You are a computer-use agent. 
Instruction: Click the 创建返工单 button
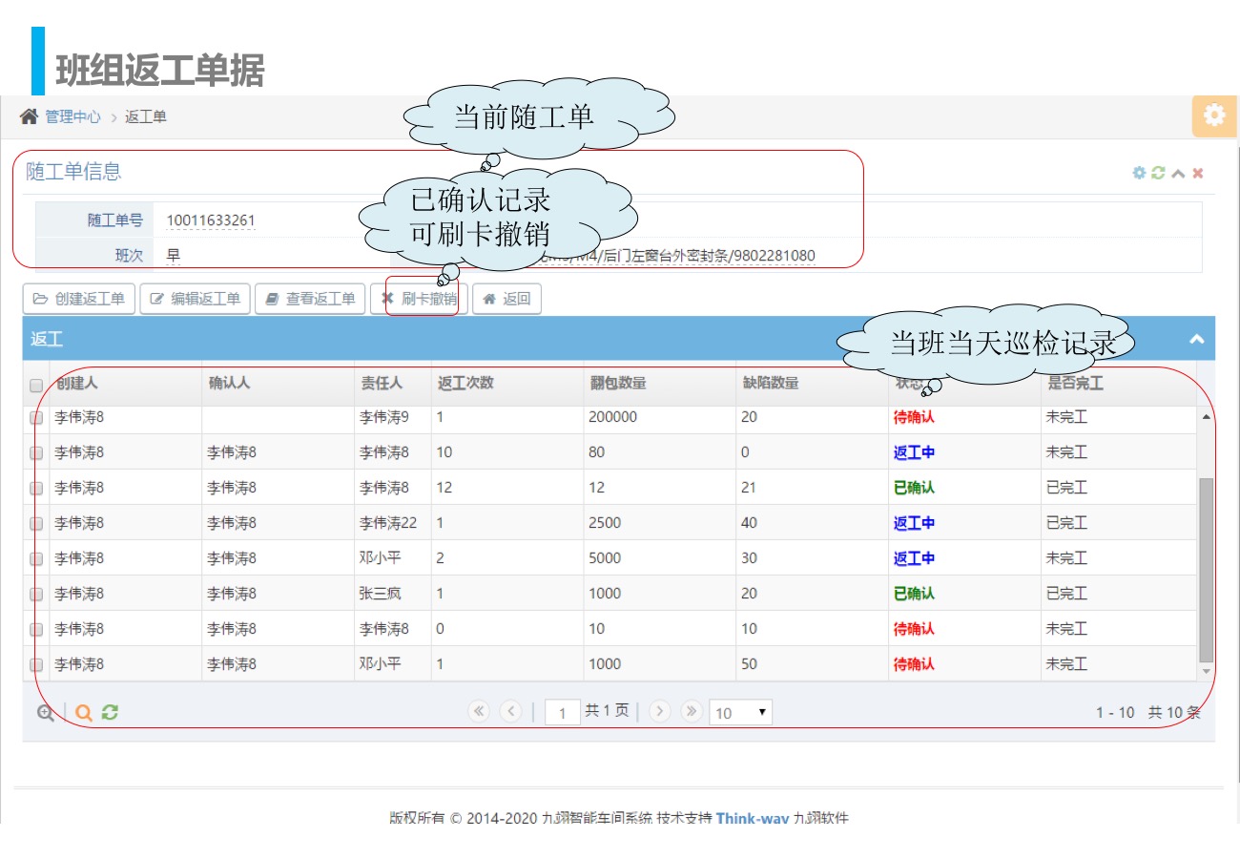click(x=79, y=299)
